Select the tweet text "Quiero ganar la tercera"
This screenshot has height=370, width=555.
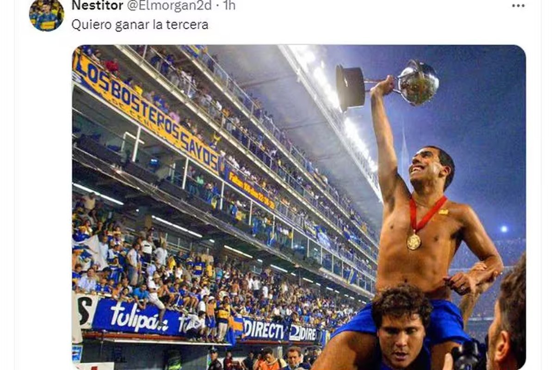140,25
